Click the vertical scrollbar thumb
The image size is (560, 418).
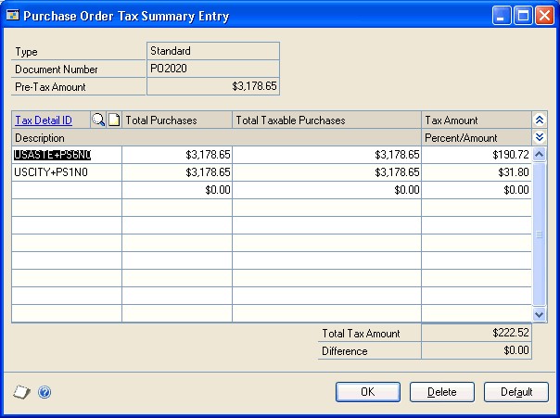(x=539, y=234)
